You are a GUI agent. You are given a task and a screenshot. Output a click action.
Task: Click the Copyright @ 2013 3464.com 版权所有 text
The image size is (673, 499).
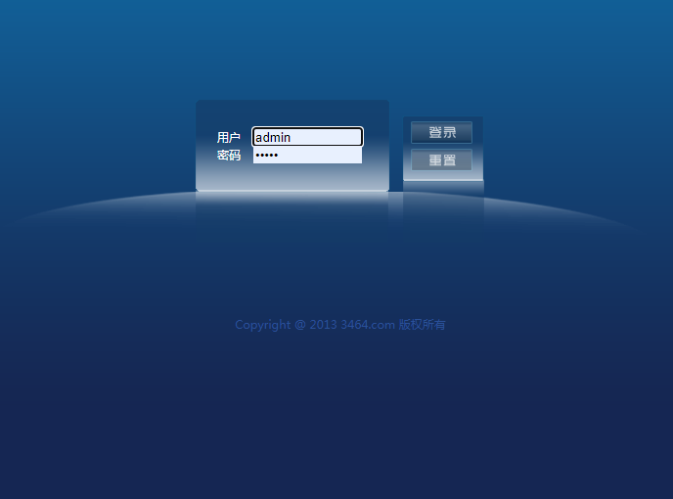click(x=340, y=325)
